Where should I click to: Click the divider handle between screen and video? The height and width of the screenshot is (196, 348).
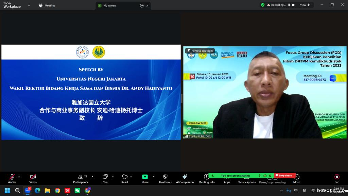click(x=182, y=98)
